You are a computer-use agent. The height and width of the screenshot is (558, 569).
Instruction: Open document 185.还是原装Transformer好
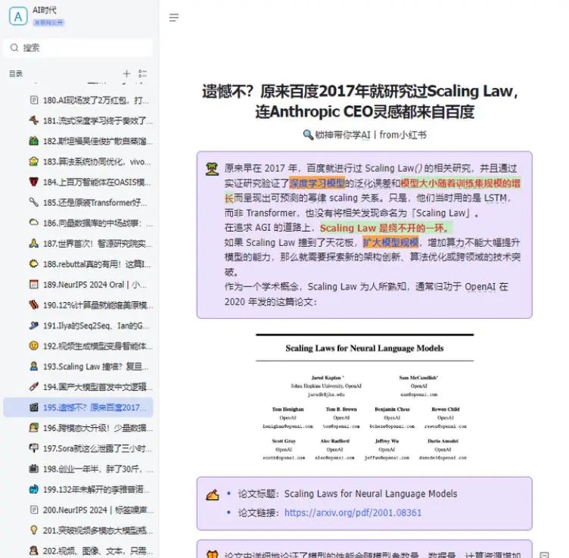point(78,202)
